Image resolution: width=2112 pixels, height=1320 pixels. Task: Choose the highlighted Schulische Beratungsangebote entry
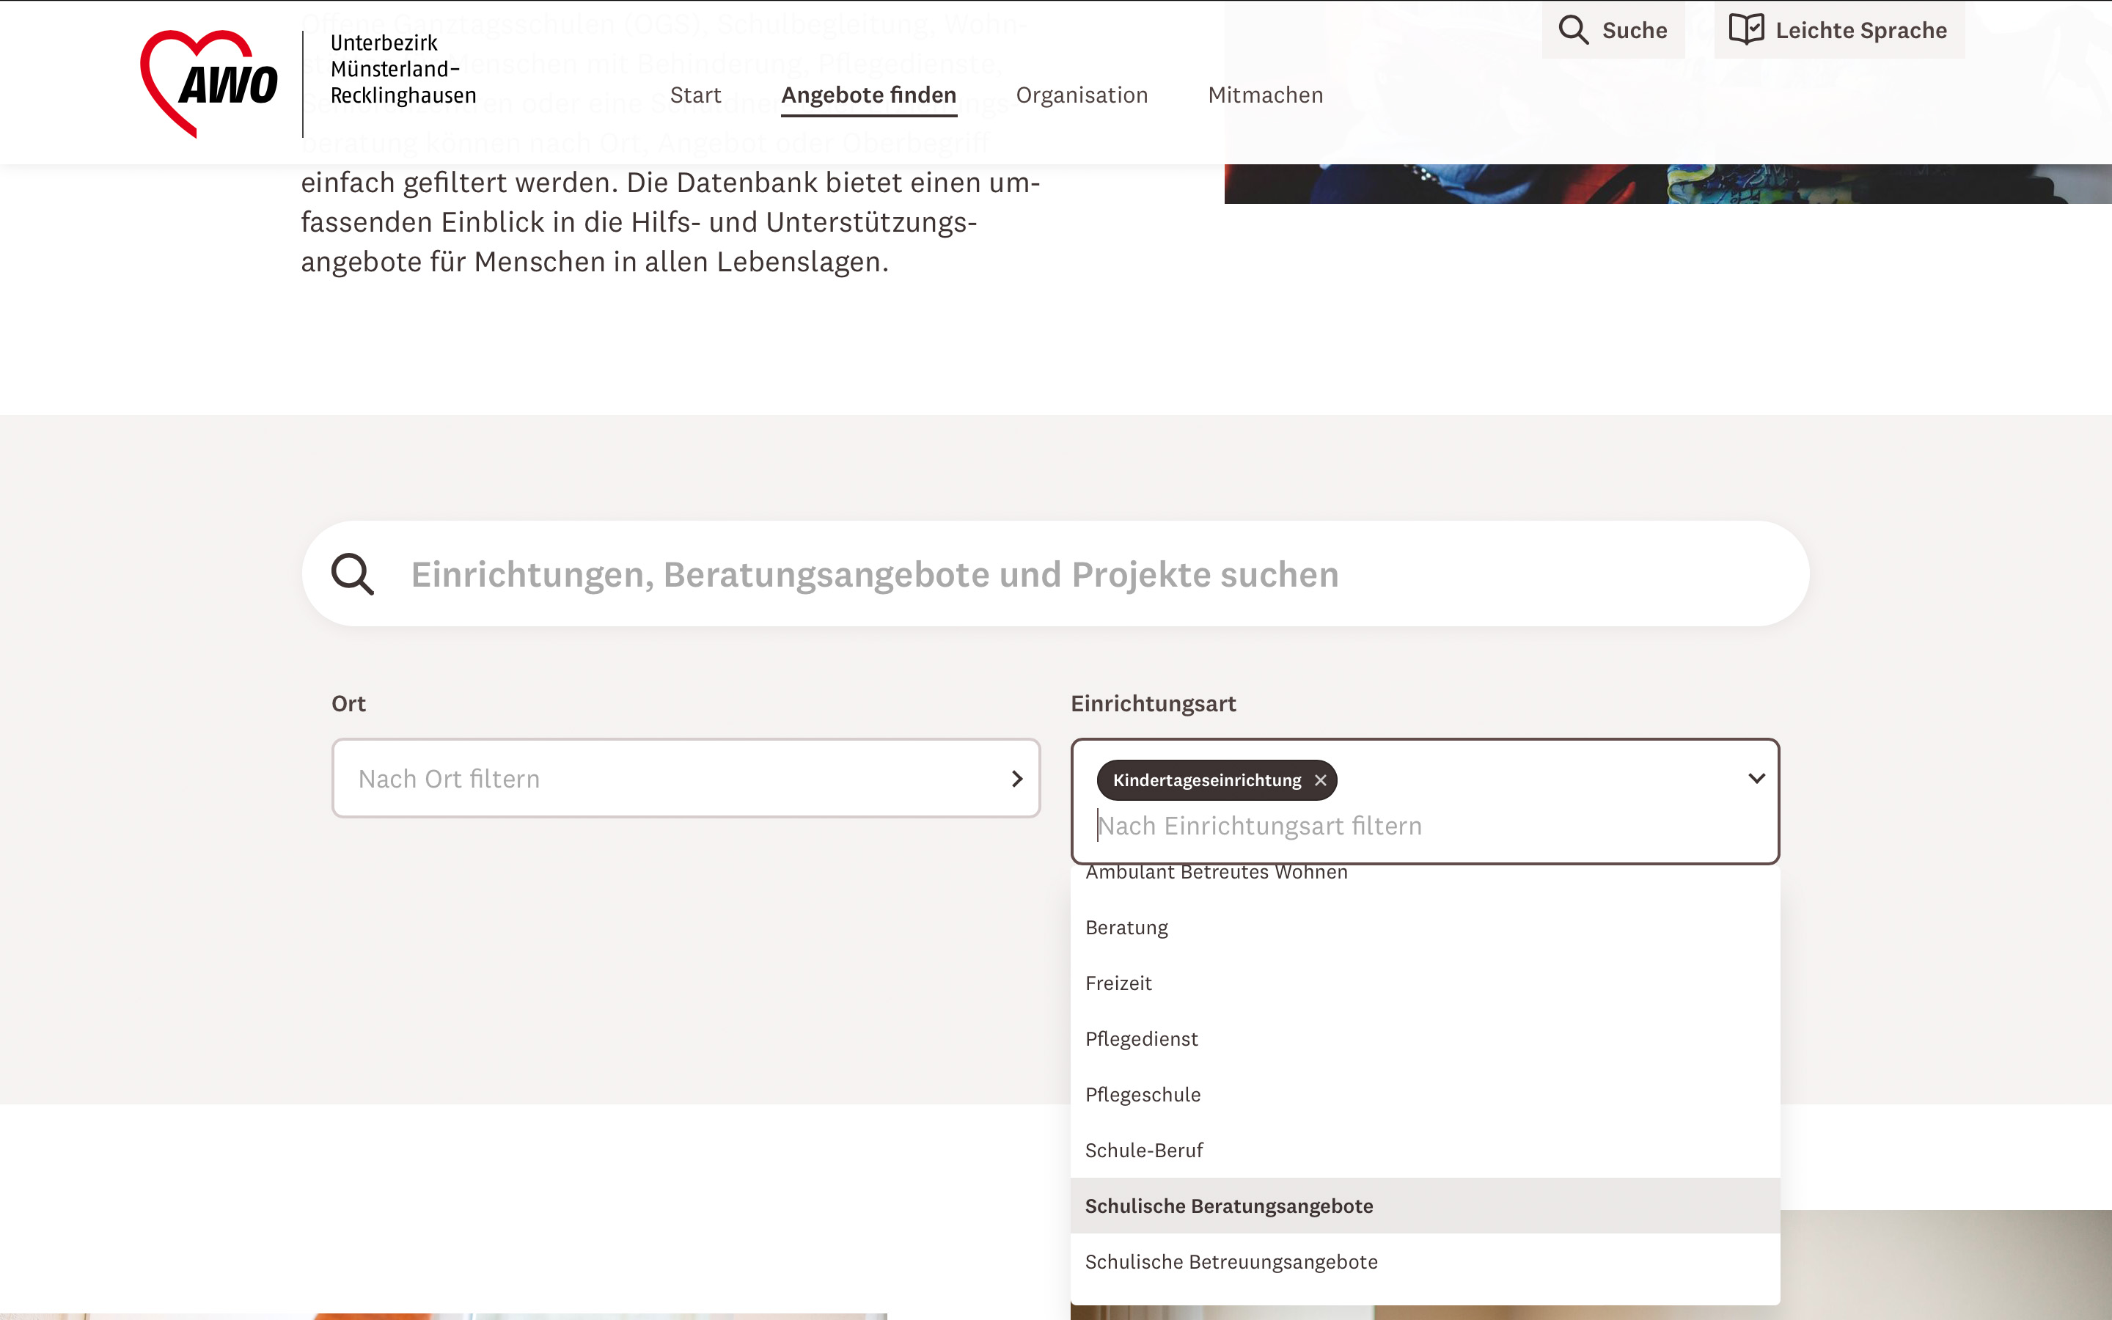(1229, 1206)
